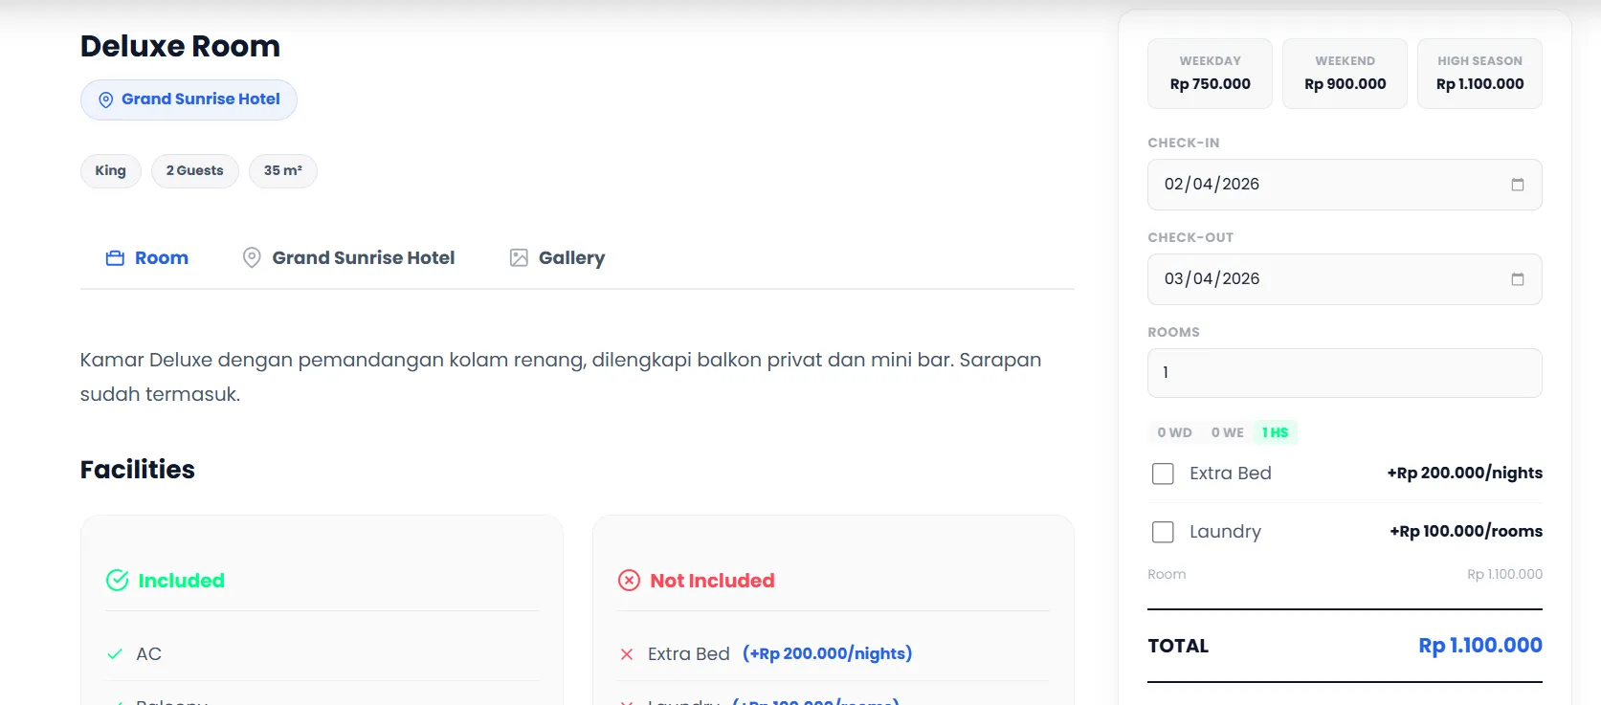
Task: Click the map pin icon in tab bar
Action: (x=252, y=258)
